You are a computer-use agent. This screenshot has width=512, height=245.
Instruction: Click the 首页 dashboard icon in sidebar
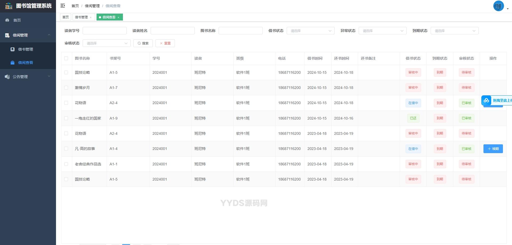pos(7,20)
